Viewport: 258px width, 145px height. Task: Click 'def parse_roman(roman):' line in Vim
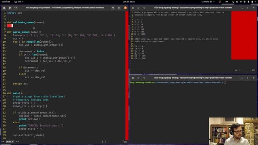[24, 32]
